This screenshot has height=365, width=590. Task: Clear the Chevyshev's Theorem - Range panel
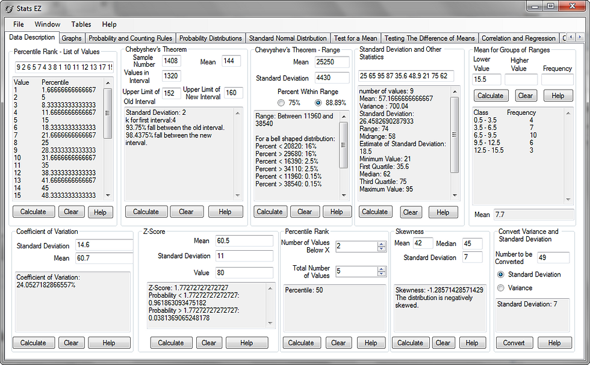(x=305, y=212)
